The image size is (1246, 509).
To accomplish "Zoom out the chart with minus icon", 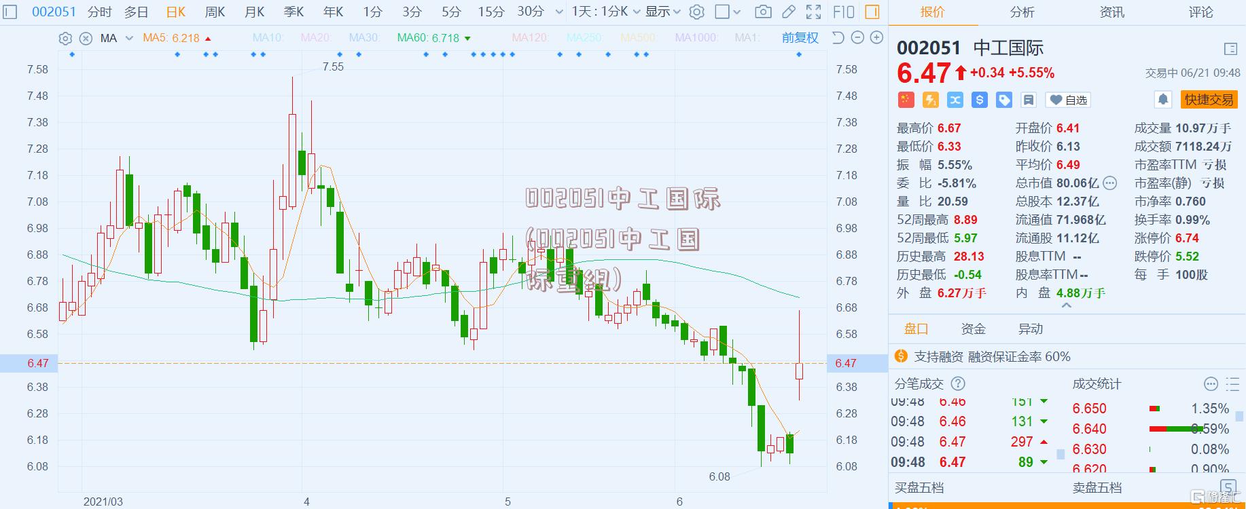I will pos(857,38).
